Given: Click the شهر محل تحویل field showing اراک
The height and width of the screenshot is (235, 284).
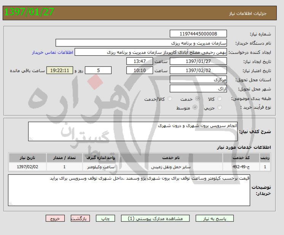Looking at the screenshot, I should [x=198, y=89].
